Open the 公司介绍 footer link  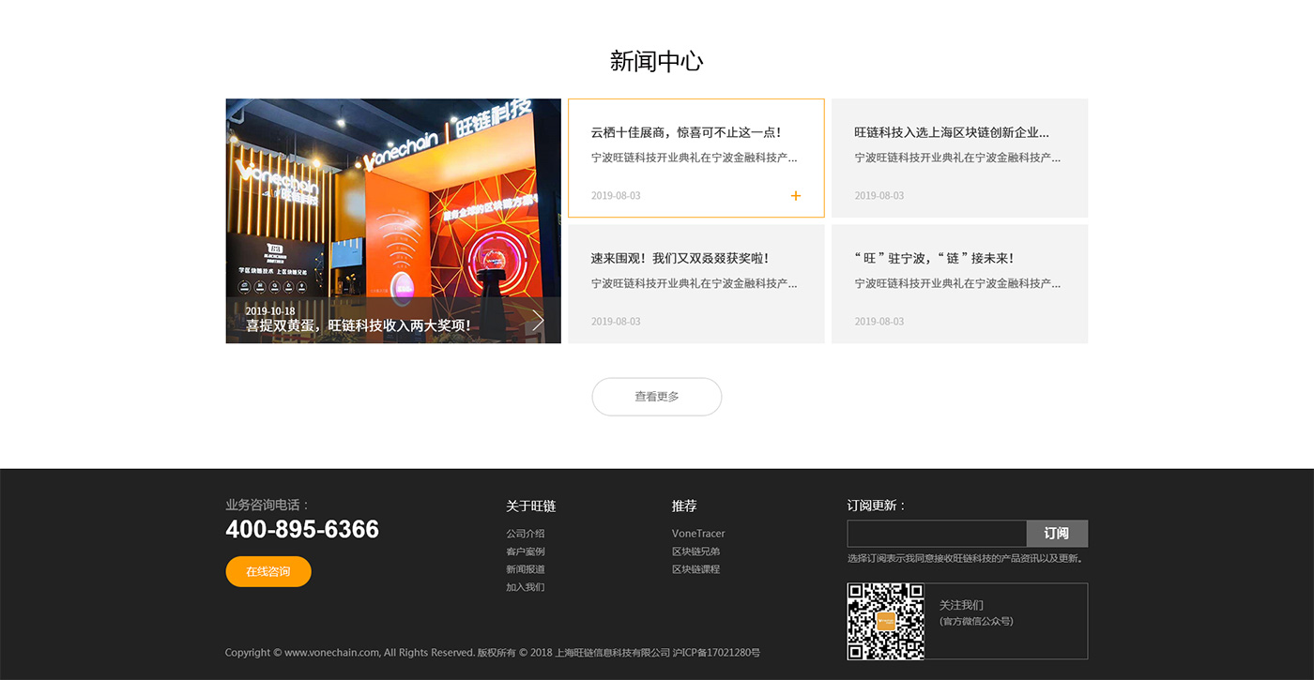pos(525,534)
